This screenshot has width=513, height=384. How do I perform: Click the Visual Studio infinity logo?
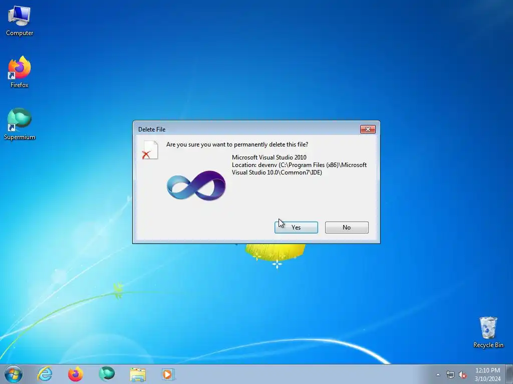pyautogui.click(x=196, y=185)
